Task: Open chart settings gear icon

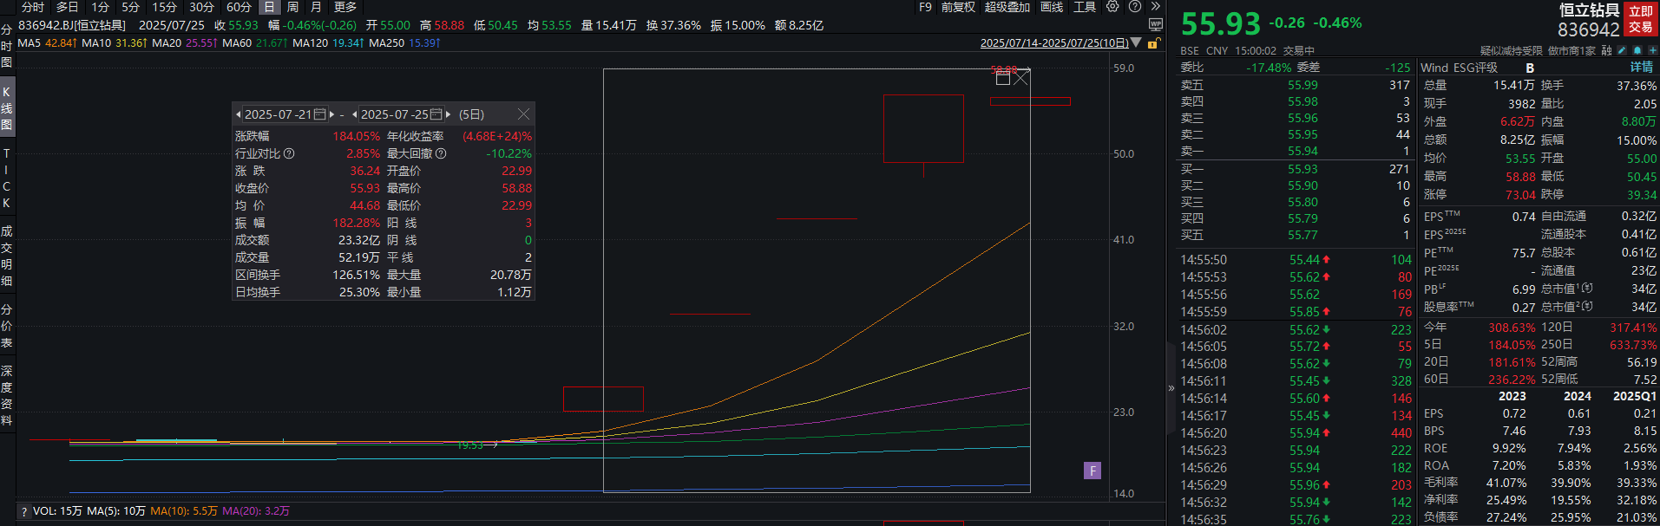Action: 1112,7
